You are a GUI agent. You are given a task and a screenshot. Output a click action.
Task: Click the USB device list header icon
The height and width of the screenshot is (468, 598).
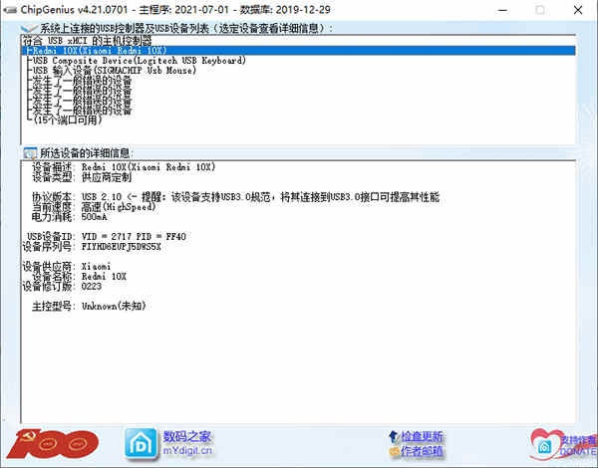click(29, 28)
